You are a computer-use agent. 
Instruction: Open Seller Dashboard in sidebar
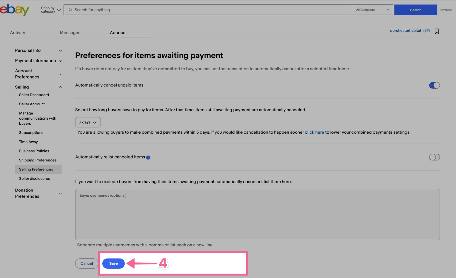click(34, 95)
